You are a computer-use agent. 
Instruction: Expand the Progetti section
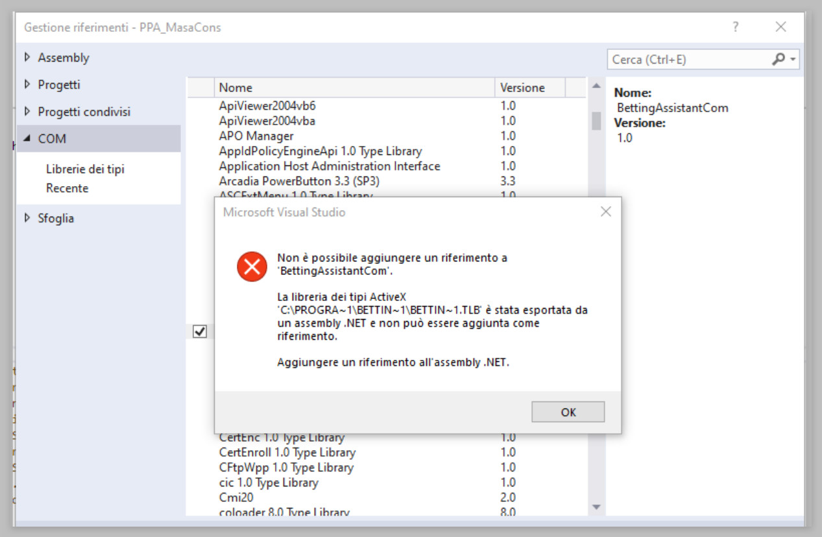27,85
